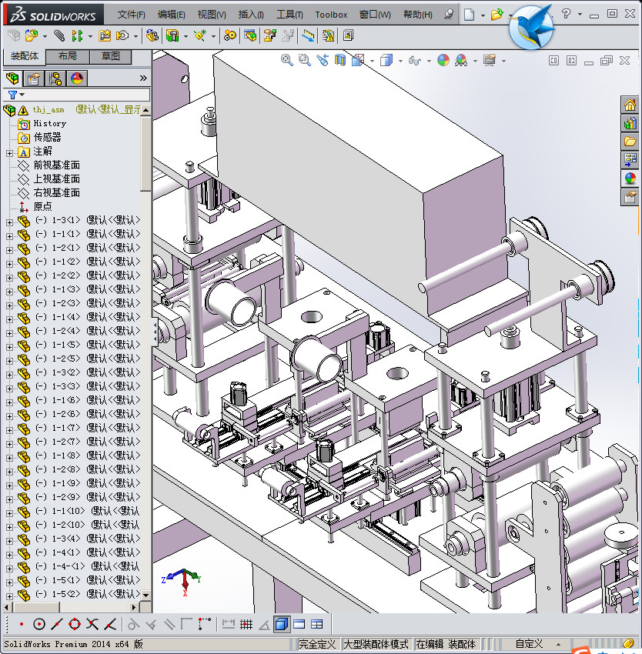Toggle Hide/Show Items glasses icon

tap(414, 60)
